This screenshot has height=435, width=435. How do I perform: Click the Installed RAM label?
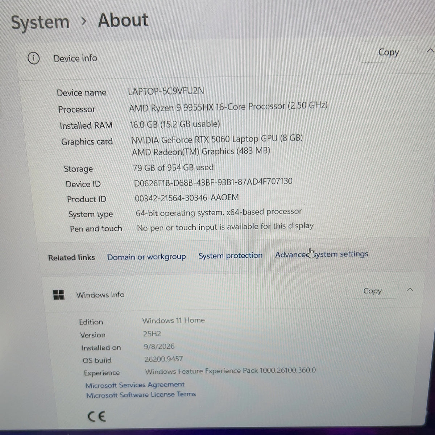tap(86, 125)
